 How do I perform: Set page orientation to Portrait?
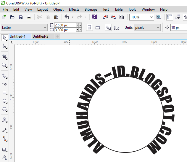tap(89, 27)
